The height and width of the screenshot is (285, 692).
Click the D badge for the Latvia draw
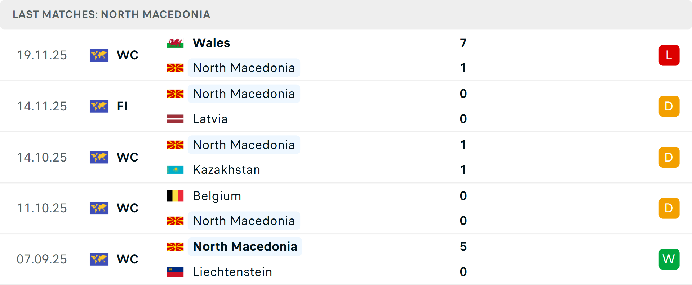coord(669,106)
